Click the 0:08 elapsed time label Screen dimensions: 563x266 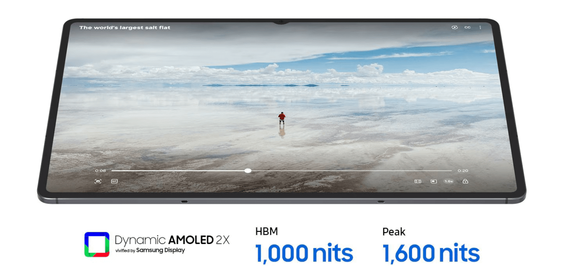coord(101,171)
